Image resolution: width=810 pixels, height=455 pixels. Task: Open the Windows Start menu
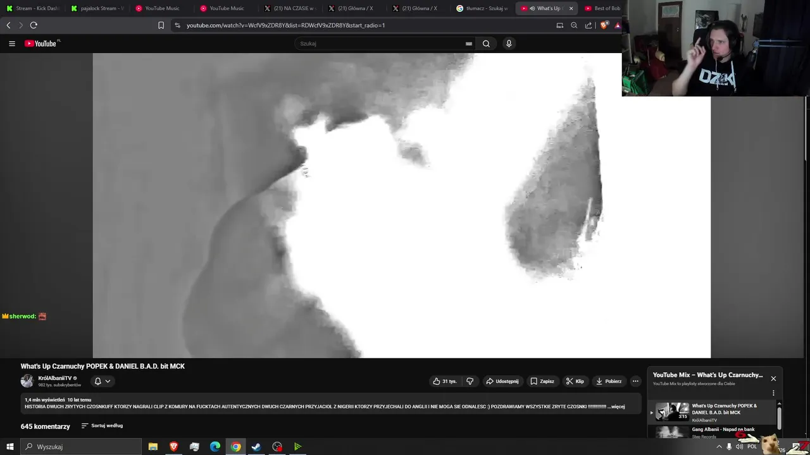point(10,447)
